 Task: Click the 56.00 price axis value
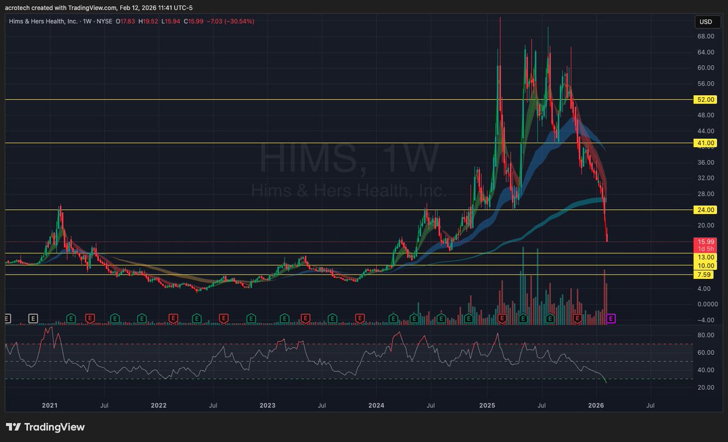coord(705,84)
